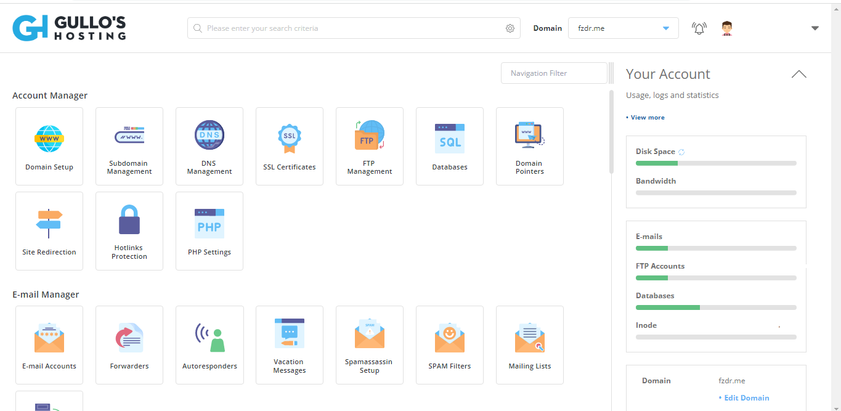The width and height of the screenshot is (841, 411).
Task: Open Site Redirection
Action: (49, 231)
